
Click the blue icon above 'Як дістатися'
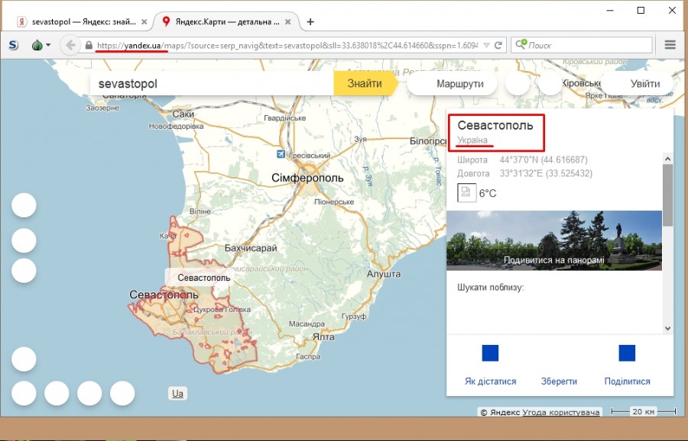click(x=490, y=353)
